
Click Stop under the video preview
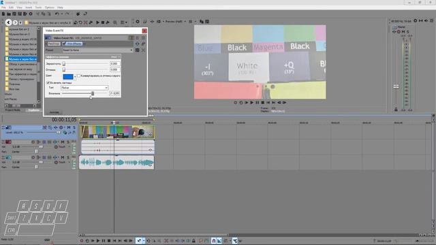coord(263,103)
